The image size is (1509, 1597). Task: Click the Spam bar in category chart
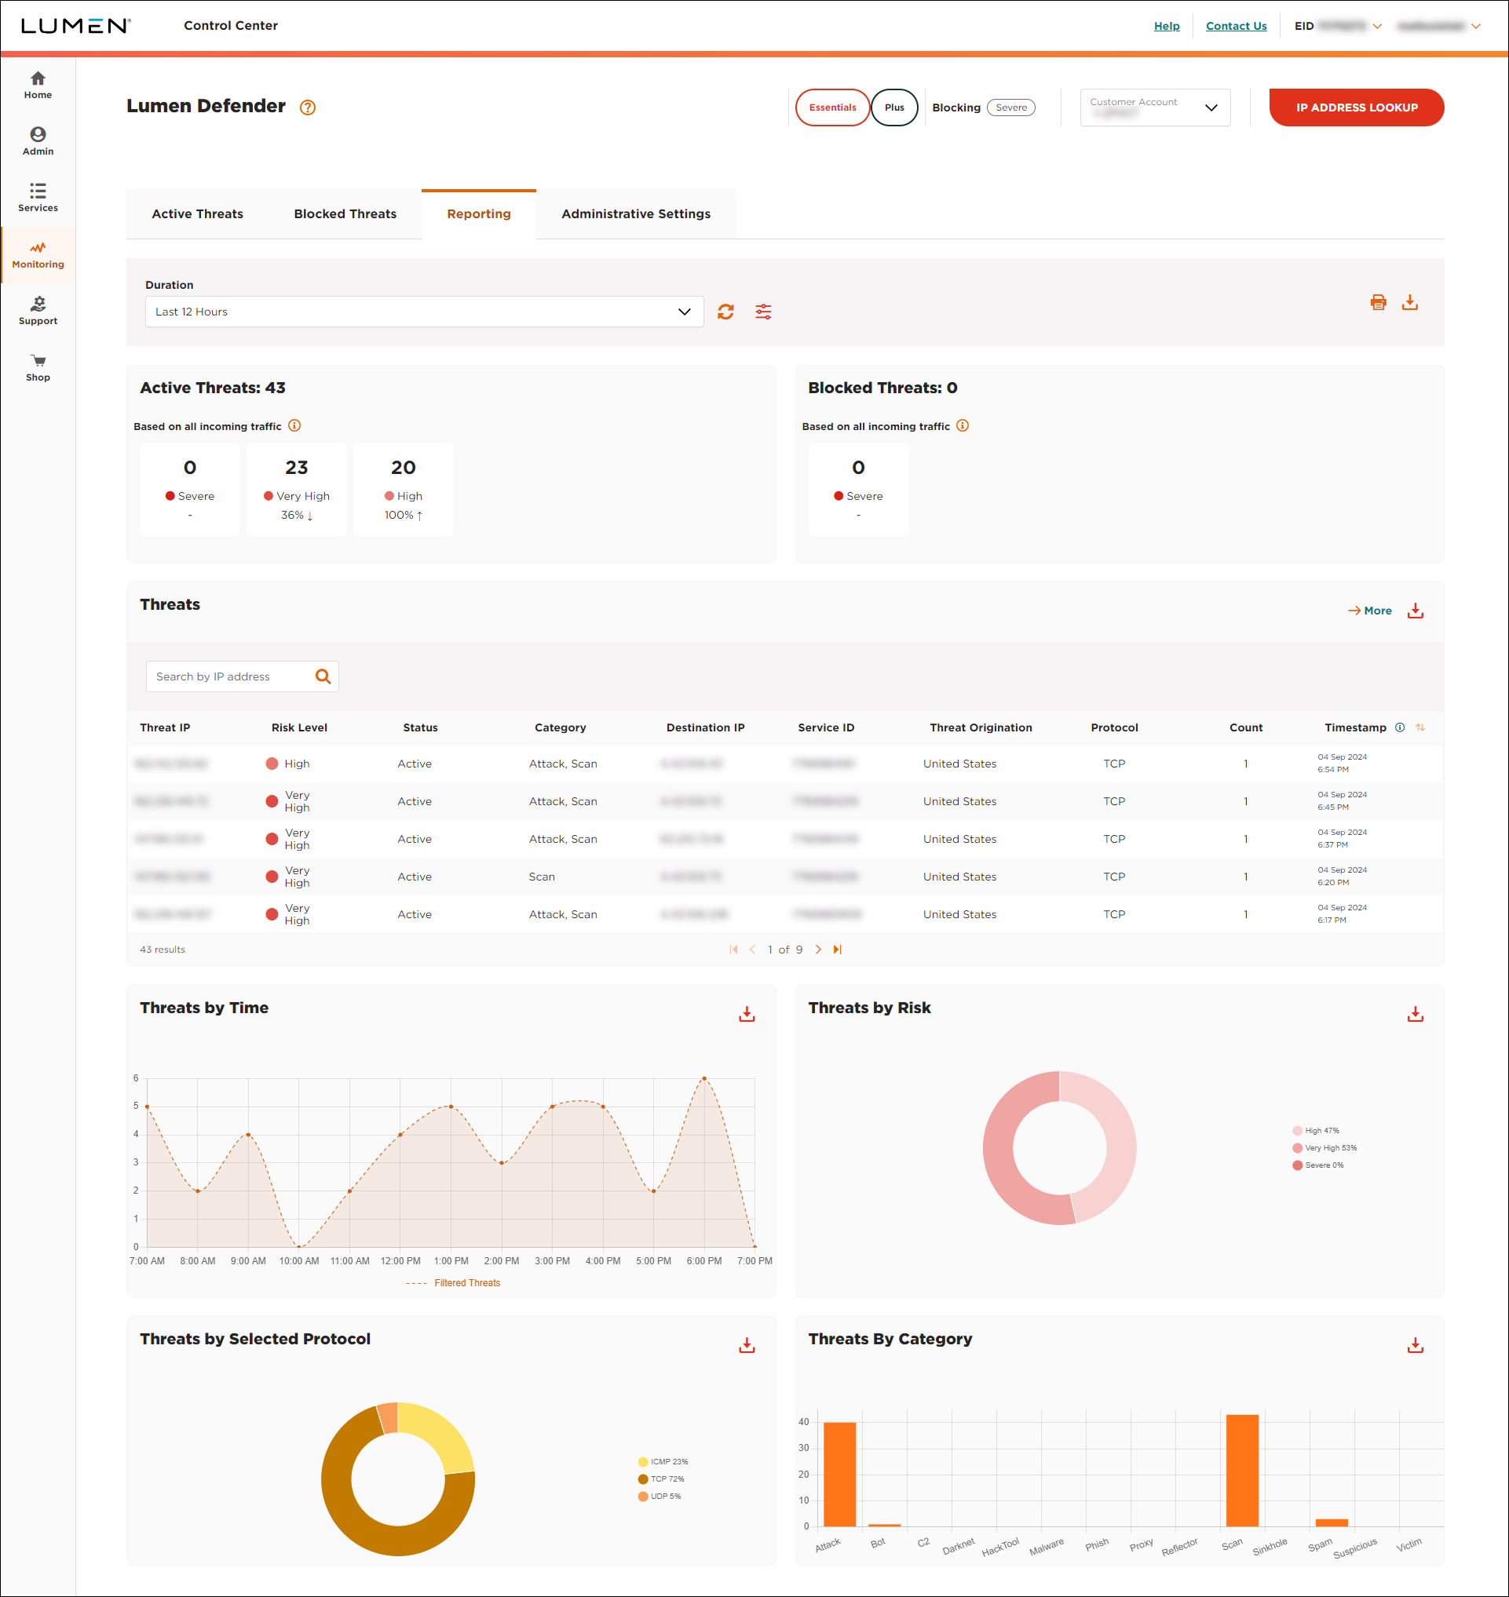pyautogui.click(x=1332, y=1522)
